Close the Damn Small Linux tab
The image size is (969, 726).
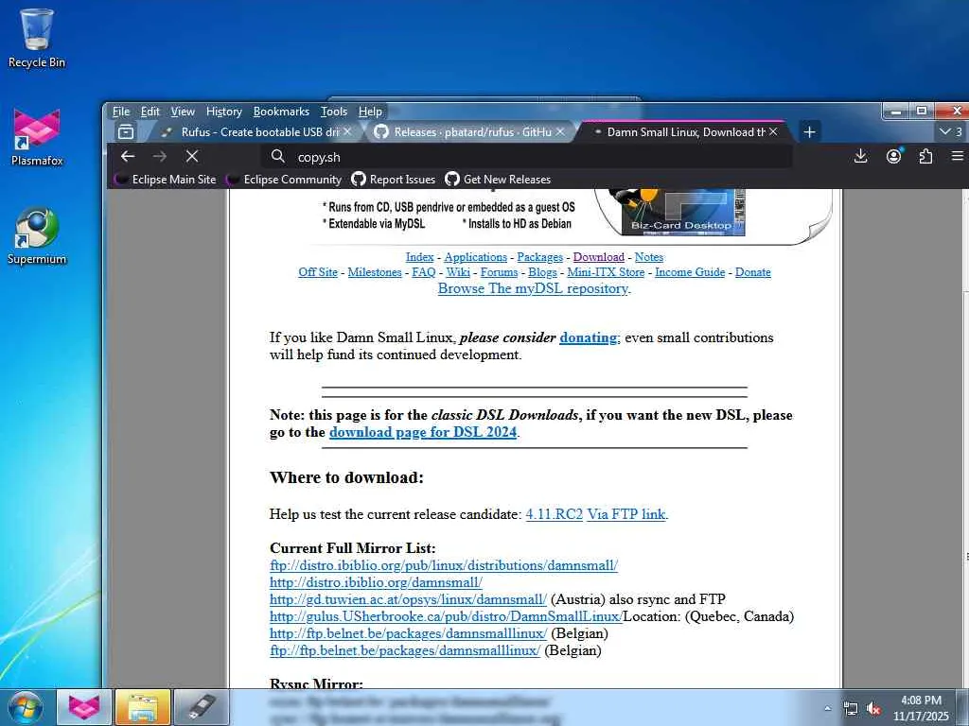(773, 132)
